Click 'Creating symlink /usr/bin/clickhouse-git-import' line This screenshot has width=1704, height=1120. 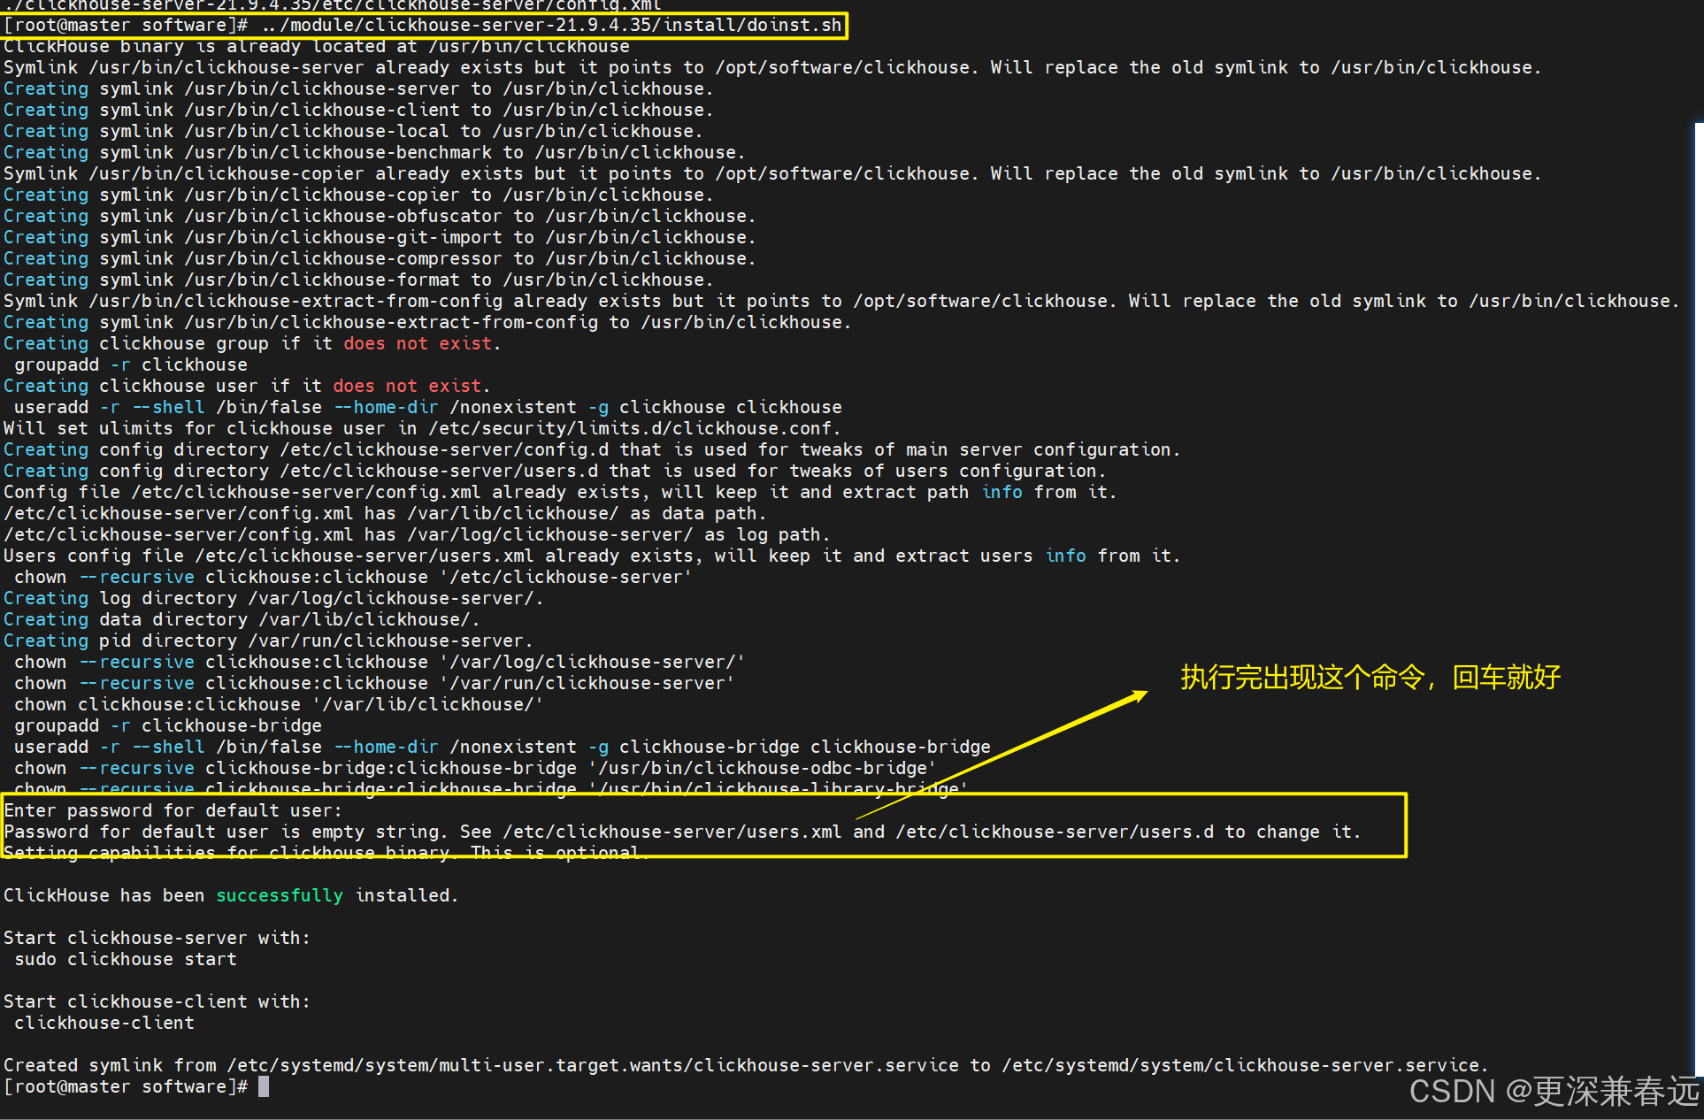pyautogui.click(x=380, y=237)
